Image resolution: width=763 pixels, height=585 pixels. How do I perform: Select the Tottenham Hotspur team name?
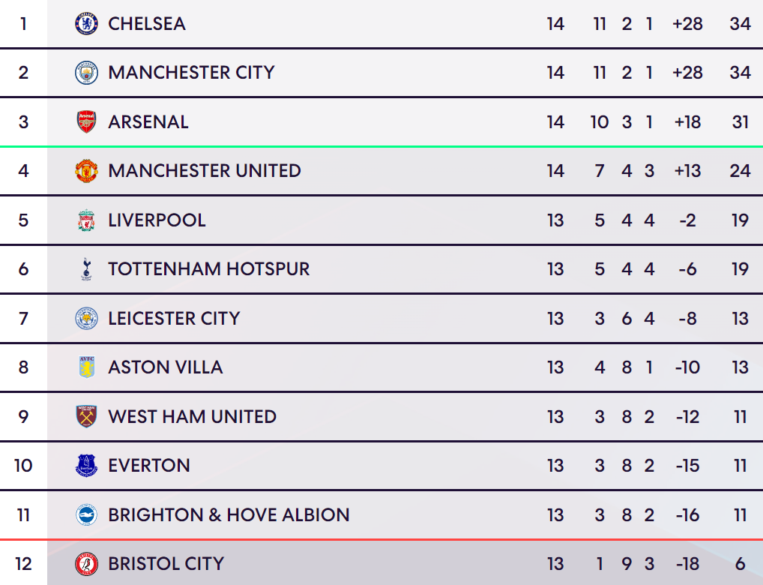coord(209,269)
